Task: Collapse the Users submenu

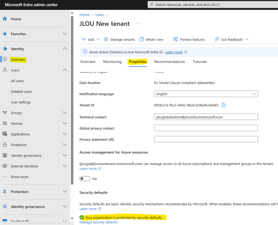Action: coord(65,70)
